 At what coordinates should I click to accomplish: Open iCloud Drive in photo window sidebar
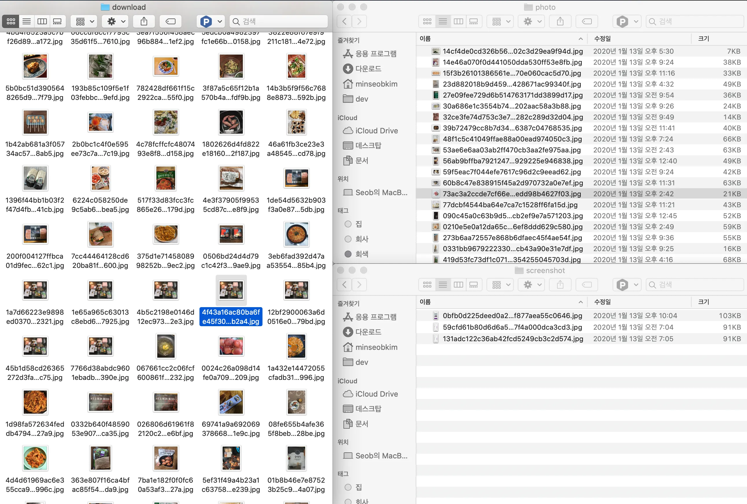pos(376,131)
